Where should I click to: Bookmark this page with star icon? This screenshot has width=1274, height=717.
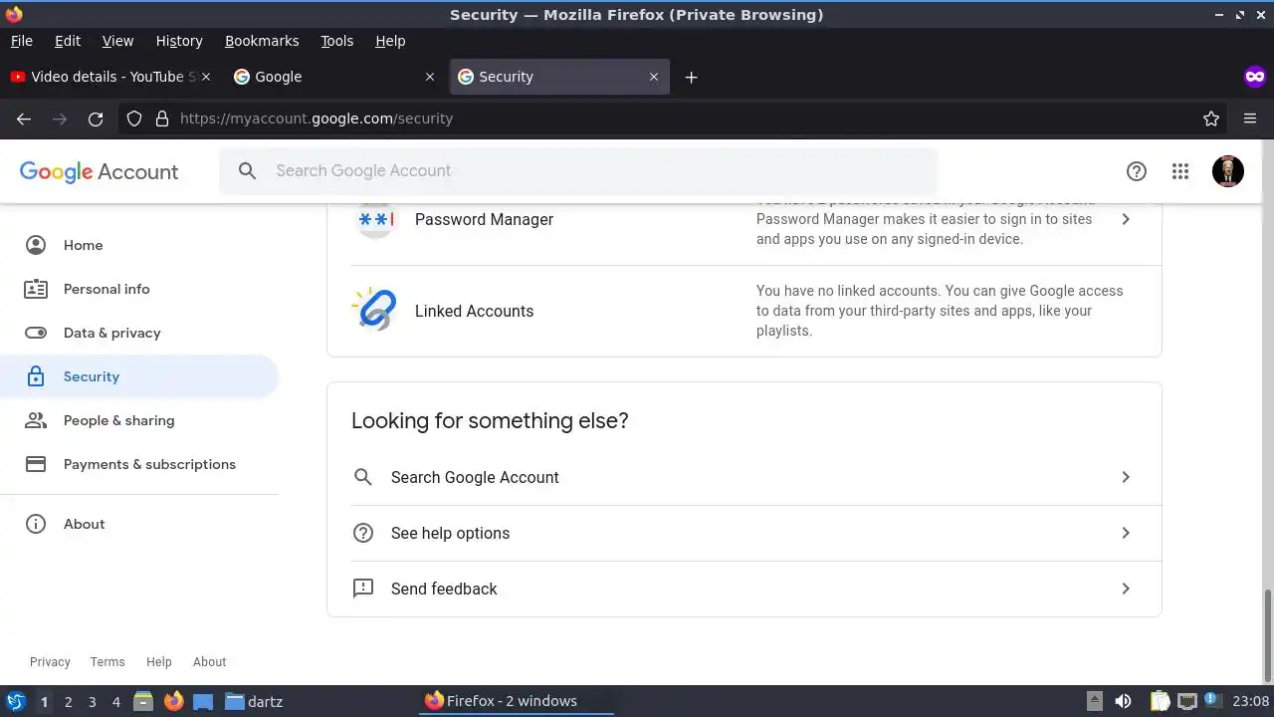pyautogui.click(x=1211, y=119)
